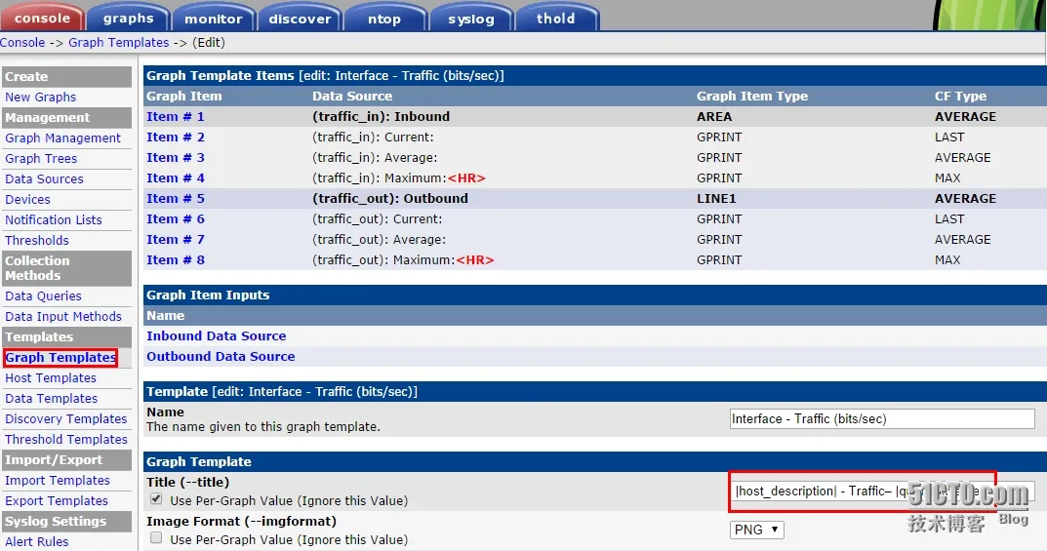Open Graph Management in sidebar
The image size is (1047, 551).
click(x=62, y=138)
